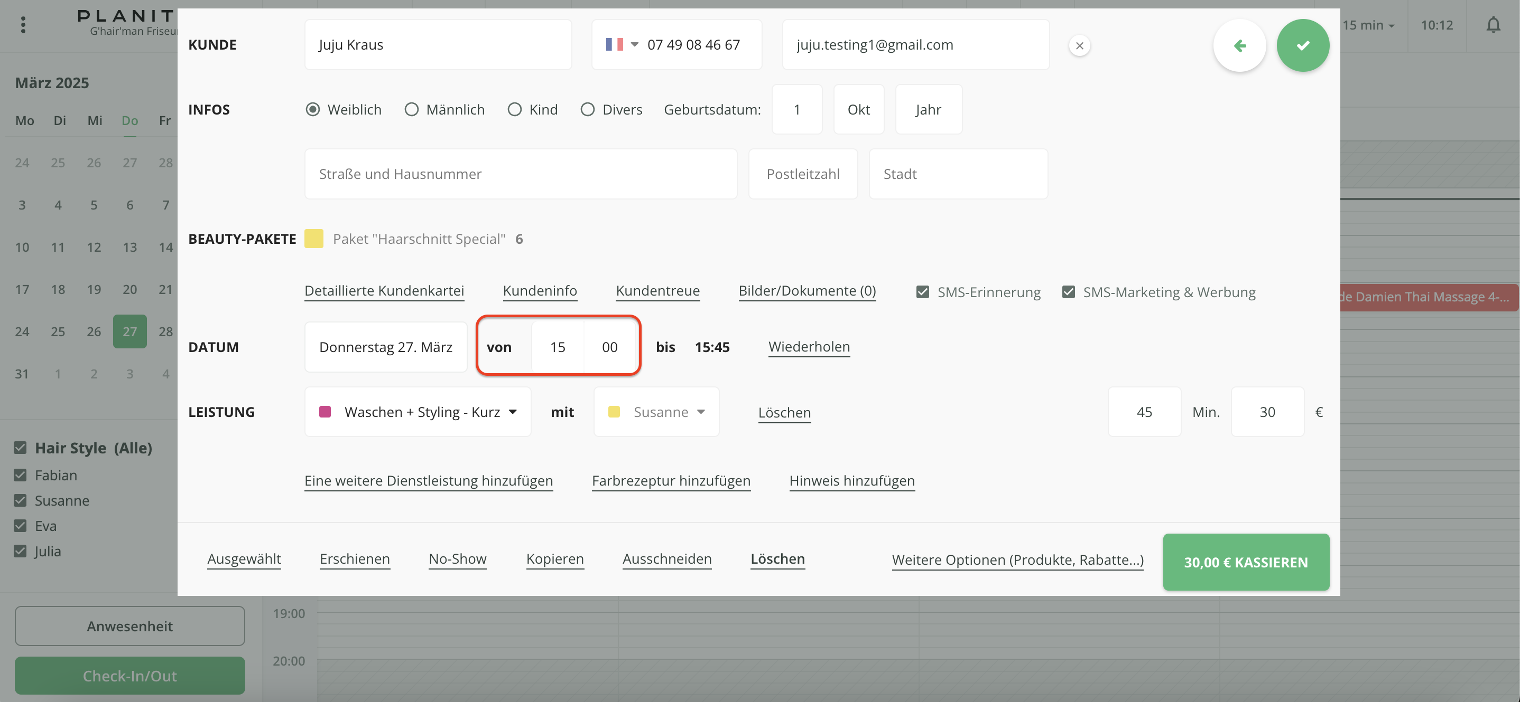Click the green back arrow button
This screenshot has width=1520, height=702.
click(1239, 45)
